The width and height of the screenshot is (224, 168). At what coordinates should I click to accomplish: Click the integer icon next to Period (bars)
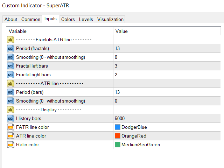pos(10,92)
